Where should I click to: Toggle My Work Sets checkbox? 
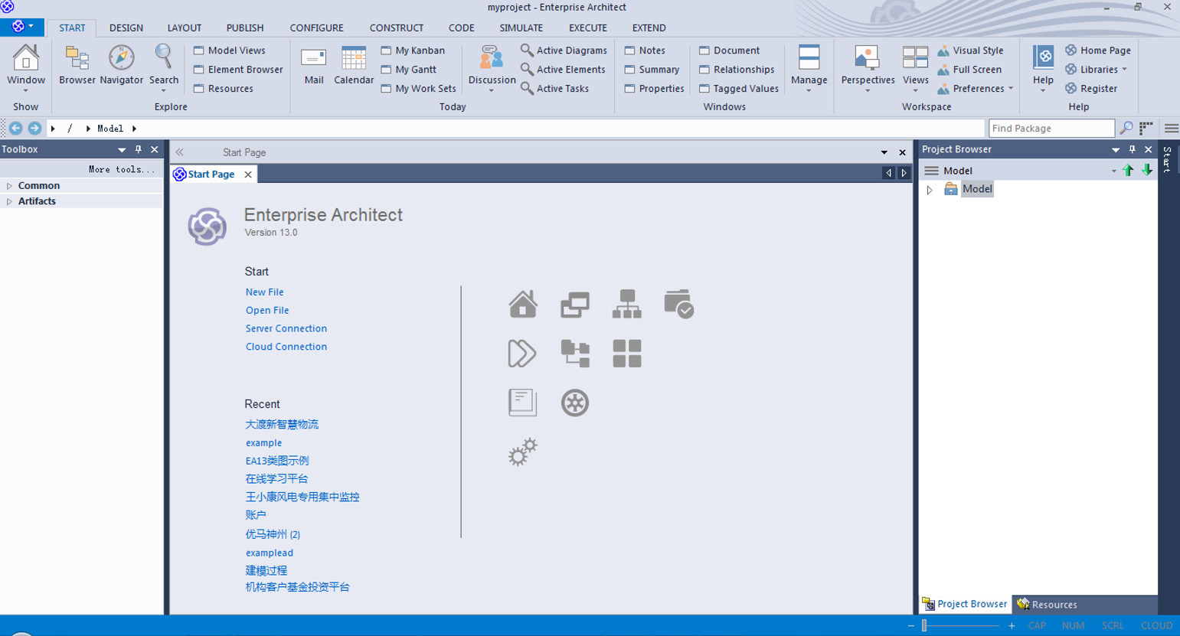click(386, 89)
